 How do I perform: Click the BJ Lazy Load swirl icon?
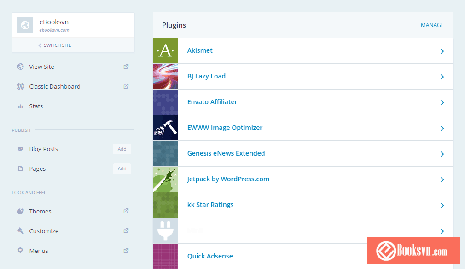pos(165,76)
